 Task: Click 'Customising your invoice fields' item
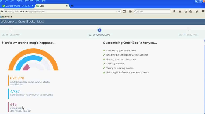[x=121, y=50]
